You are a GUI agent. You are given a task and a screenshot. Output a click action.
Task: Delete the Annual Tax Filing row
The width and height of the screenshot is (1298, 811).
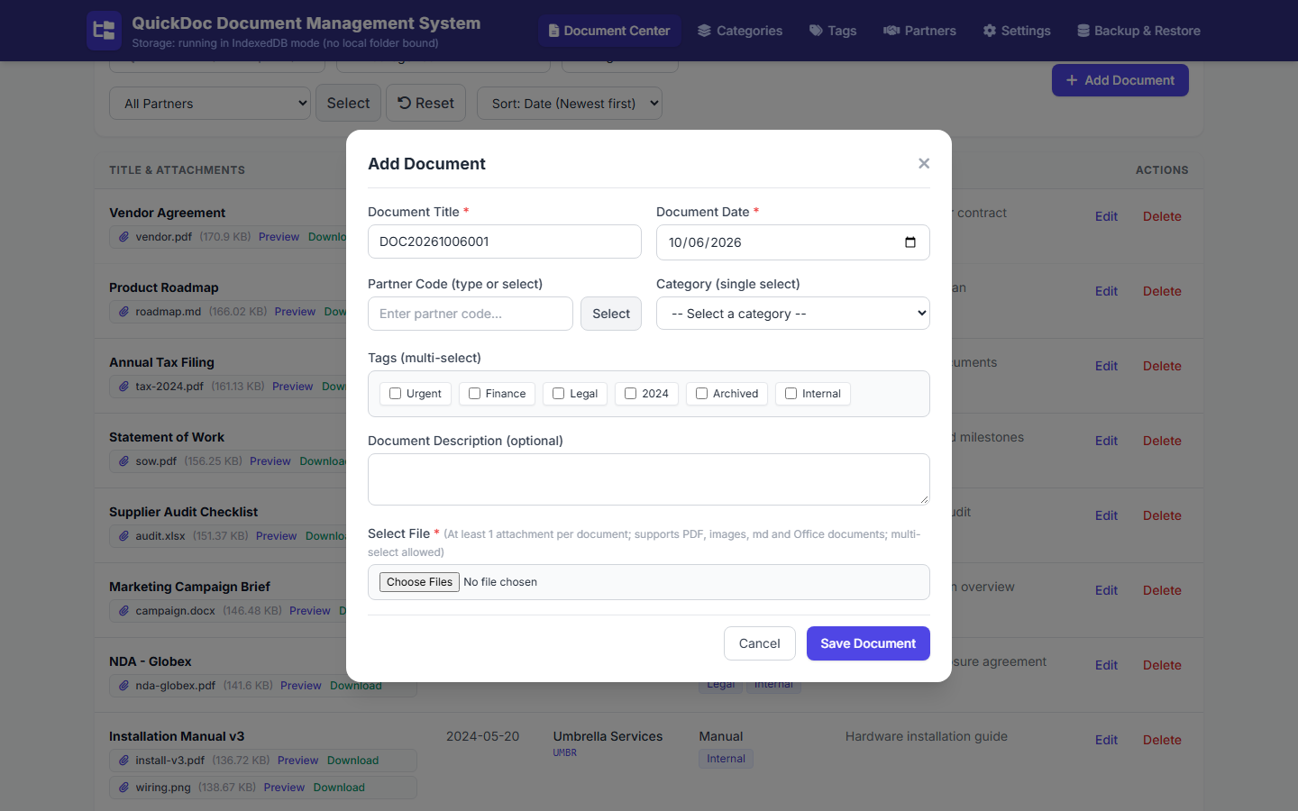[x=1162, y=366]
